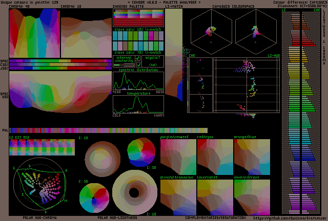Select the olive/ultramarine desaturation panel
Viewport: 328px width, 221px height.
(x=178, y=197)
